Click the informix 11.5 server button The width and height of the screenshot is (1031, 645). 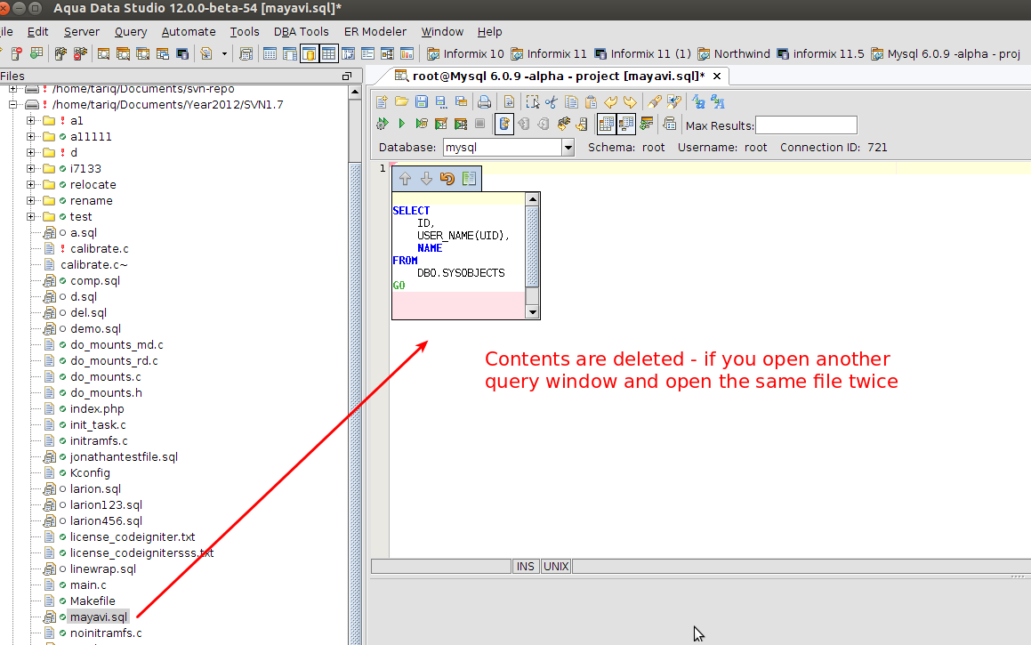pos(820,54)
